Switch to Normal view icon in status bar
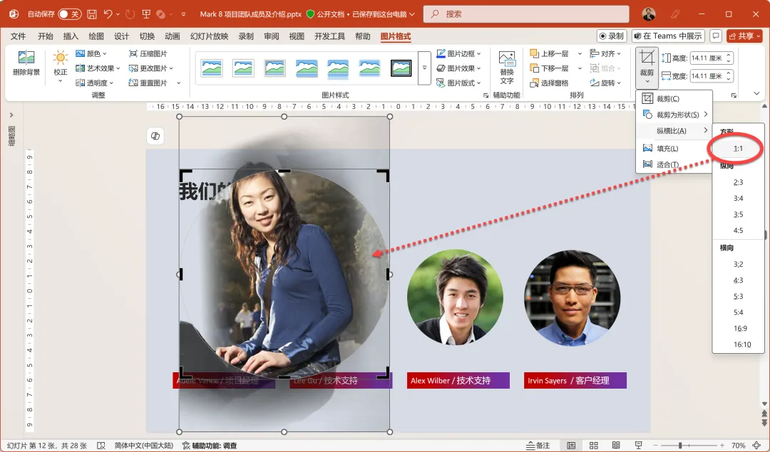770x452 pixels. pos(571,445)
